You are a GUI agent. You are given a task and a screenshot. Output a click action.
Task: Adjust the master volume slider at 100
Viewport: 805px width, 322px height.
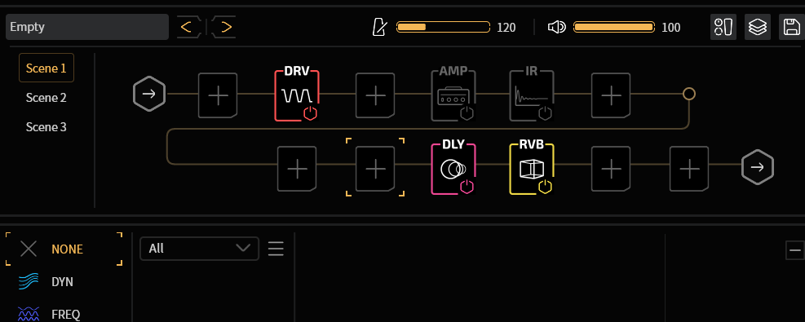(x=614, y=27)
